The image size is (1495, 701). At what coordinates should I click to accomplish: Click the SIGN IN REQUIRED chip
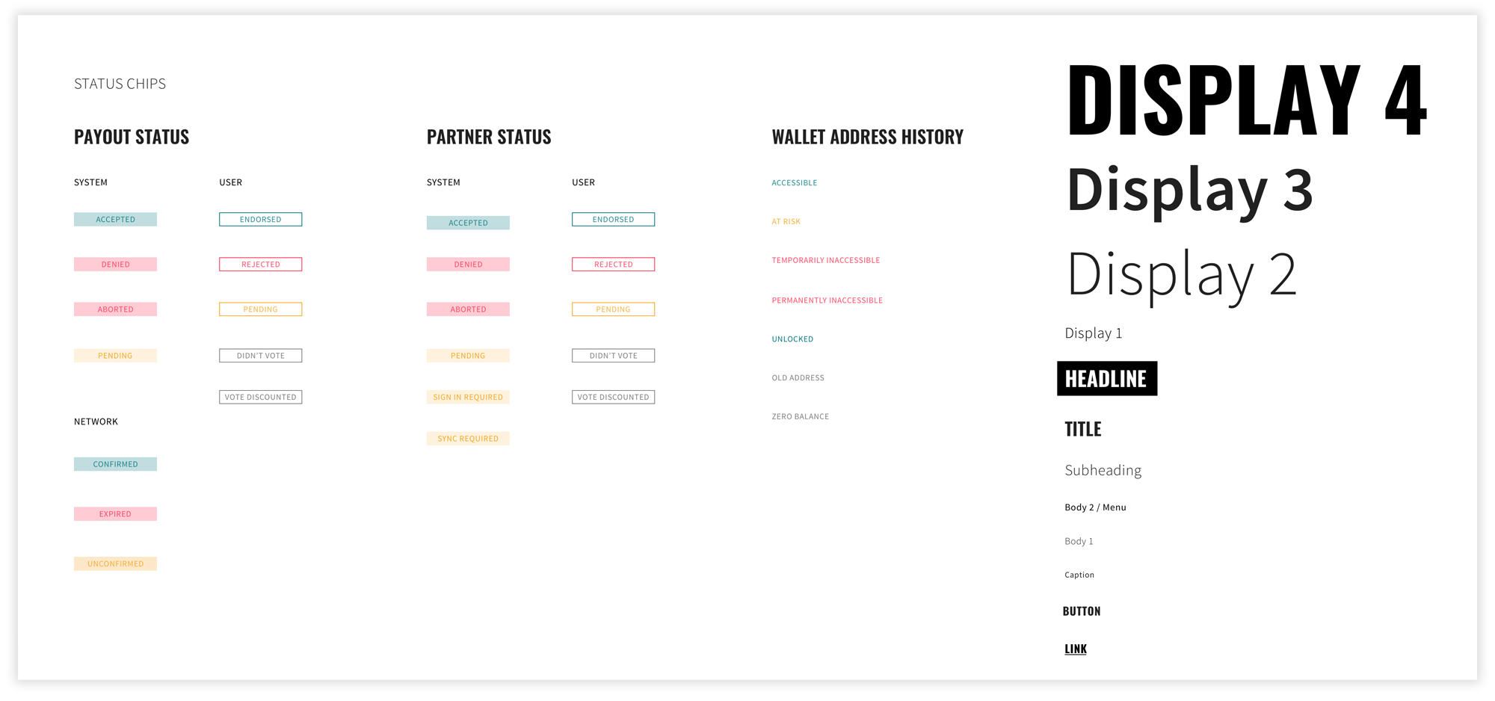468,397
